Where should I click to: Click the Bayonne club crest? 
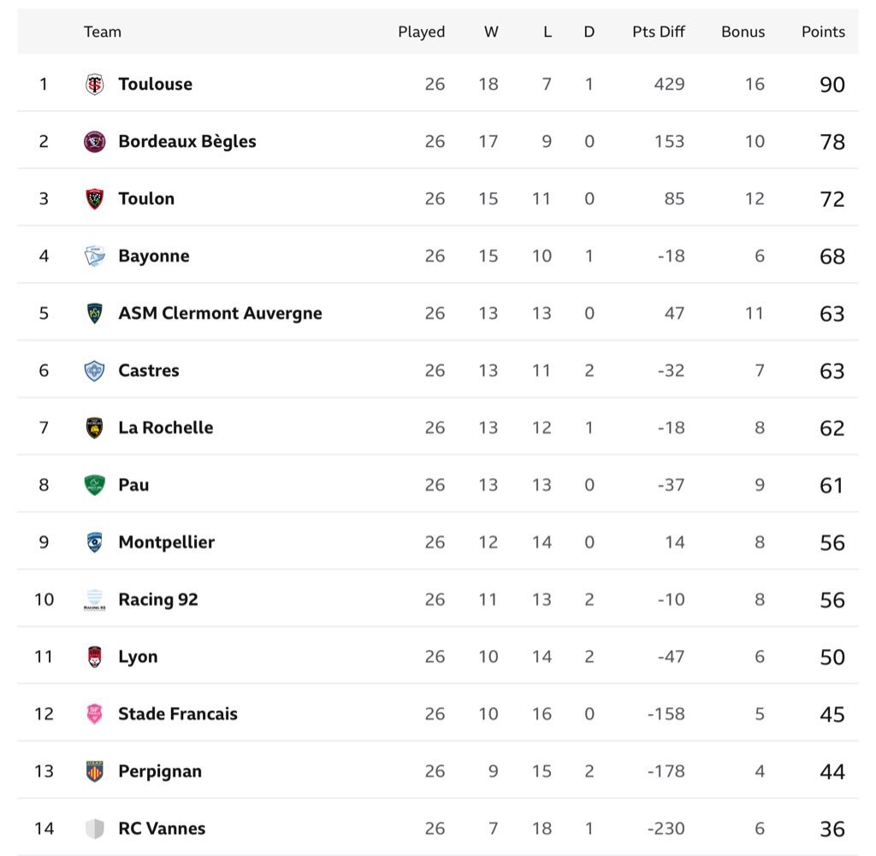click(x=94, y=256)
